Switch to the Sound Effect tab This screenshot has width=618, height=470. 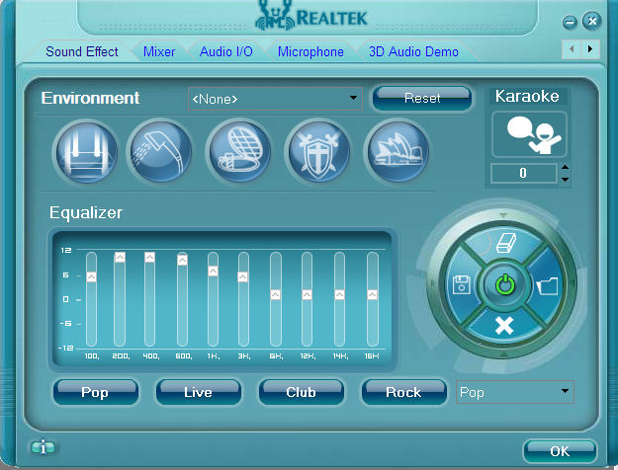pyautogui.click(x=82, y=51)
